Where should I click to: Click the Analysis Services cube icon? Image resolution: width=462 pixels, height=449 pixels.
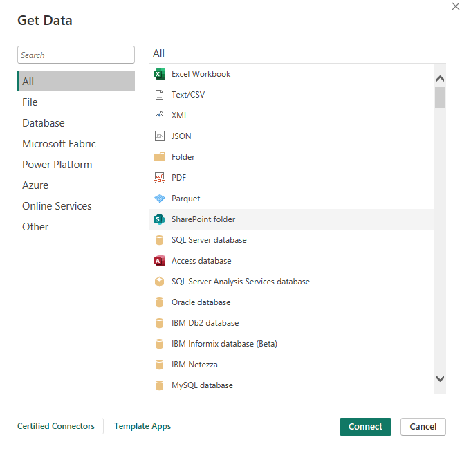click(x=159, y=282)
